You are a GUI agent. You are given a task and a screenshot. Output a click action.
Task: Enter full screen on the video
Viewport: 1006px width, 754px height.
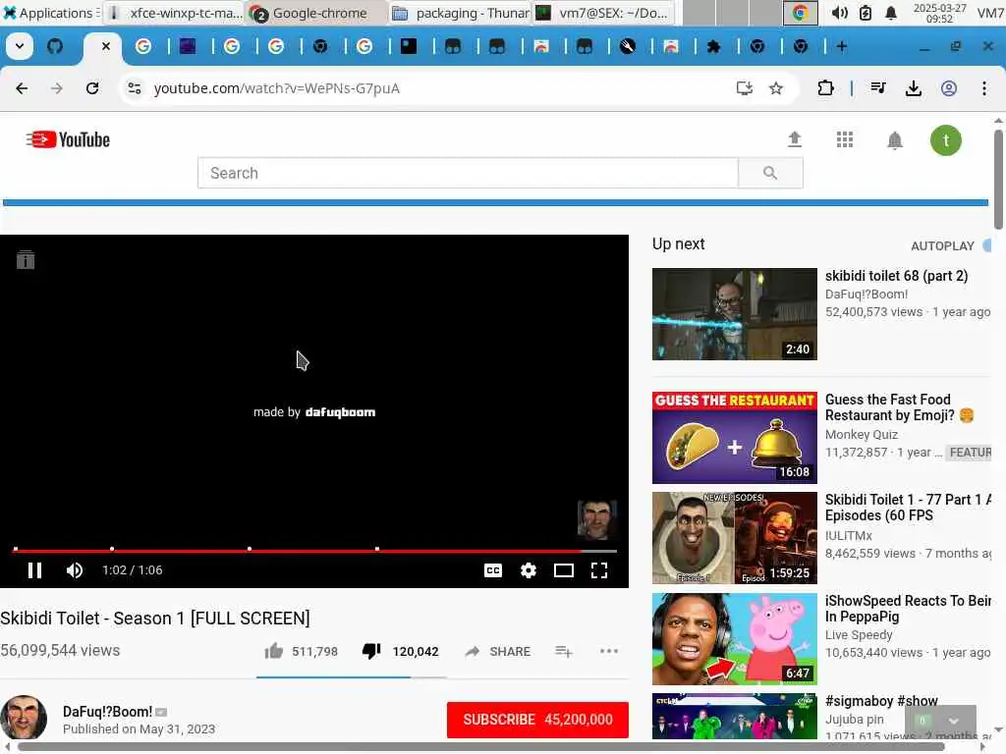pyautogui.click(x=599, y=570)
